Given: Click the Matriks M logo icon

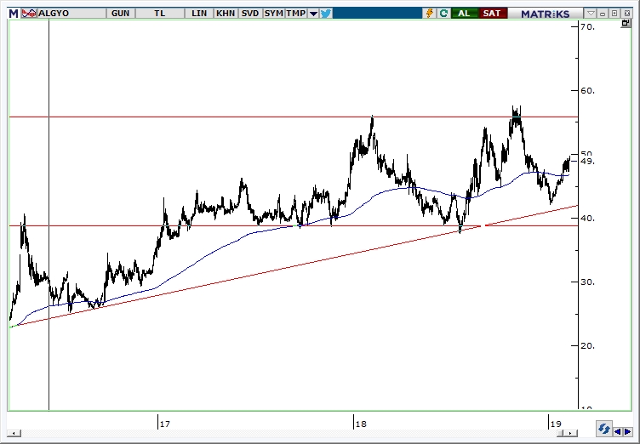Looking at the screenshot, I should (x=14, y=14).
